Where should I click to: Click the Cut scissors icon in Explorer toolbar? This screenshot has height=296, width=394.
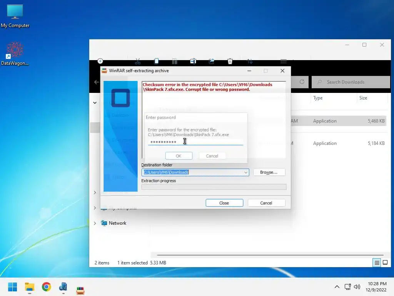(138, 61)
